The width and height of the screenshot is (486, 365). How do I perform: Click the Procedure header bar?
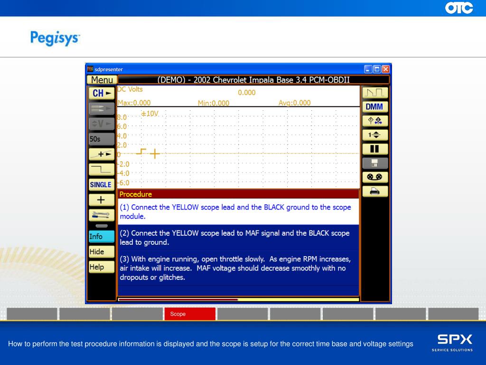pyautogui.click(x=238, y=194)
